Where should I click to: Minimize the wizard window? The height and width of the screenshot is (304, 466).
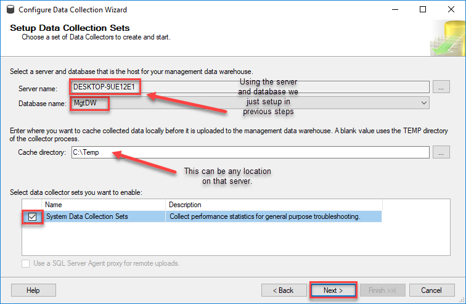click(395, 9)
